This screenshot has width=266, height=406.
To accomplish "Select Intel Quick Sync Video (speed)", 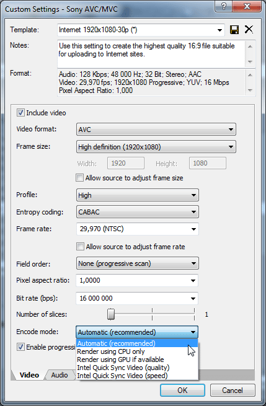I will click(x=137, y=376).
